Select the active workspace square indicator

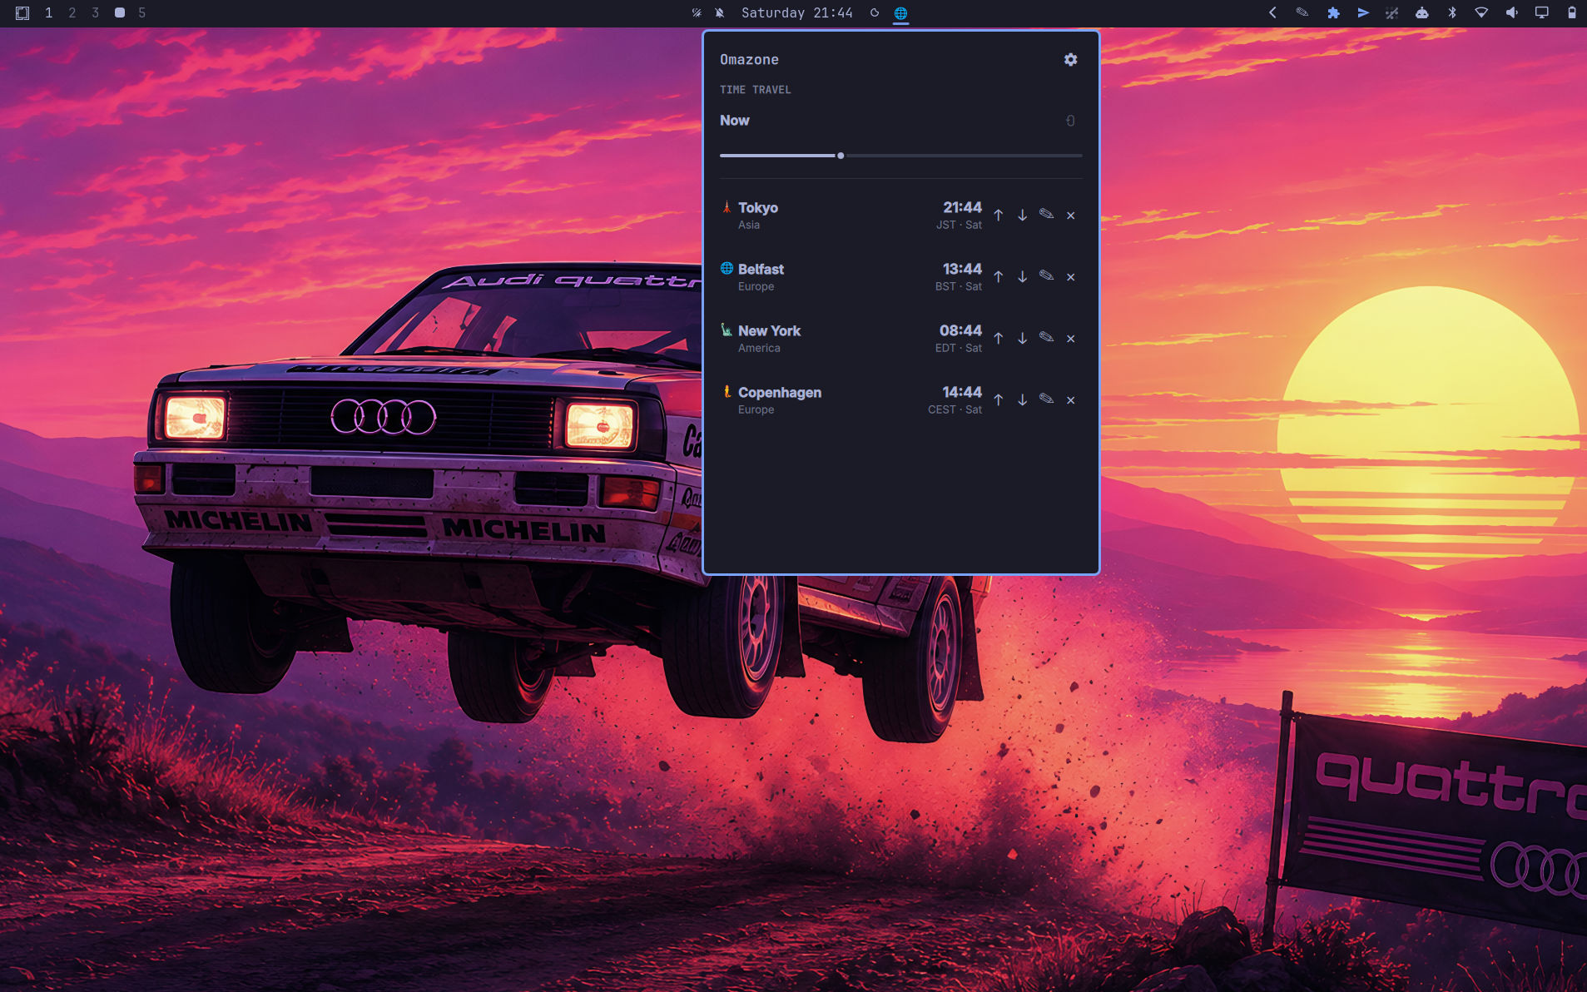coord(120,12)
